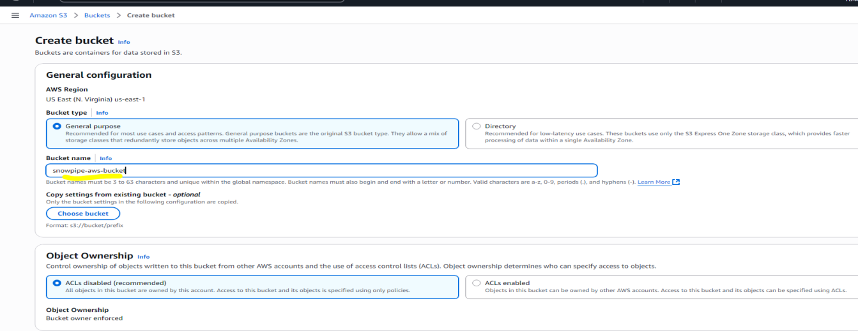This screenshot has height=331, width=858.
Task: Click 'Create bucket' breadcrumb text
Action: point(151,15)
